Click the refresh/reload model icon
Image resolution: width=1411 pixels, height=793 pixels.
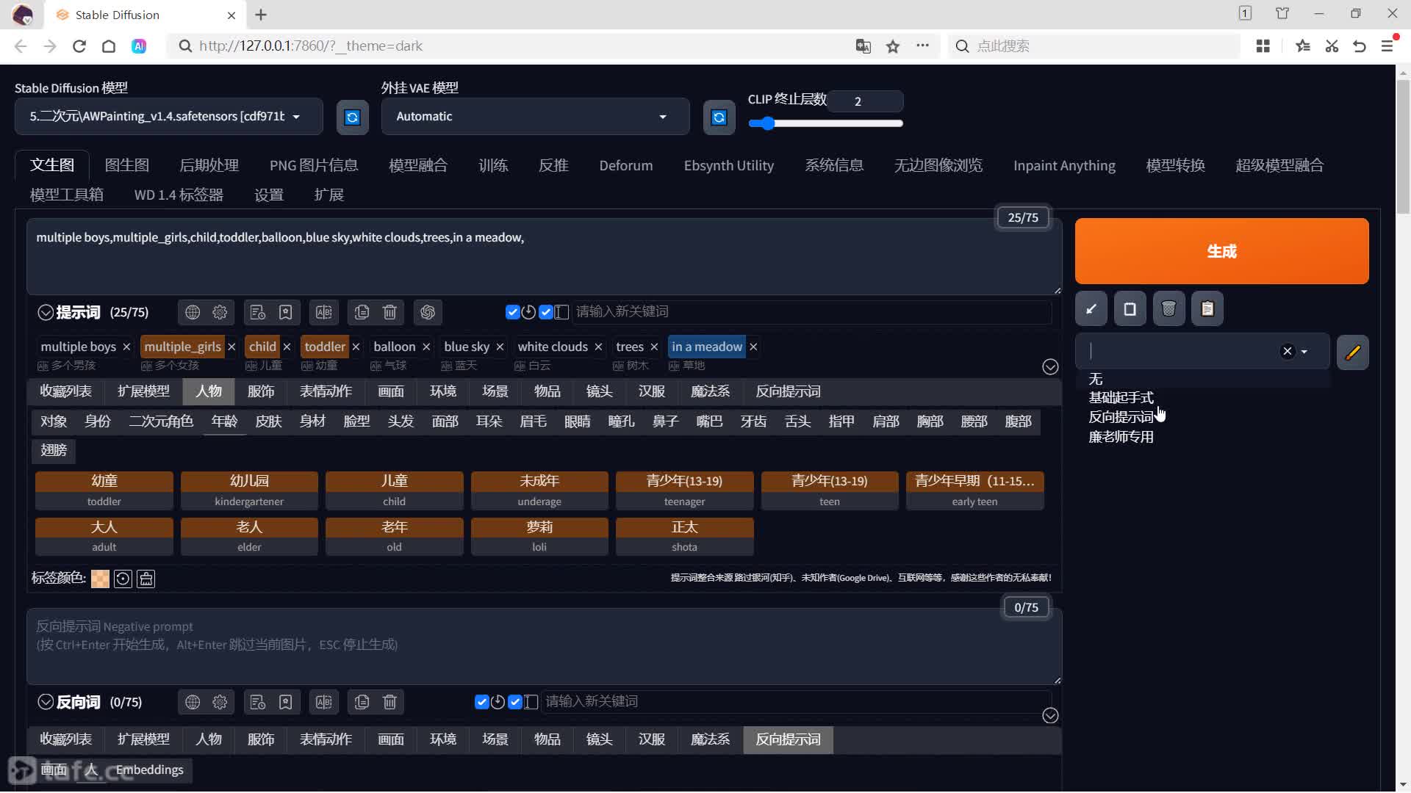(x=352, y=116)
